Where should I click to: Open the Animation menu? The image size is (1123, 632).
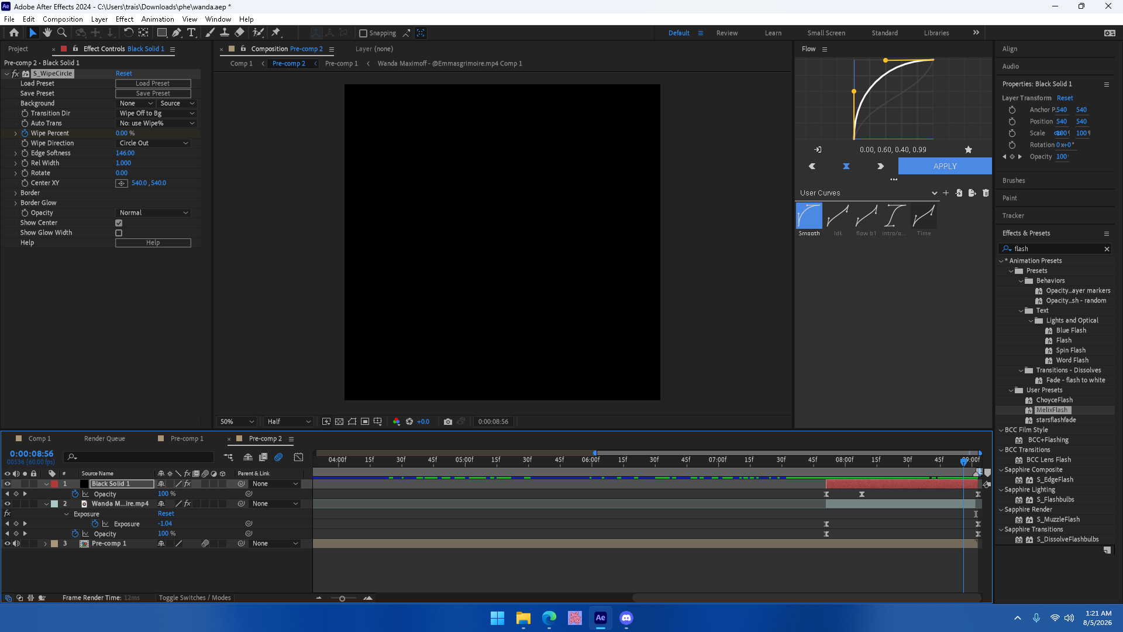coord(157,19)
